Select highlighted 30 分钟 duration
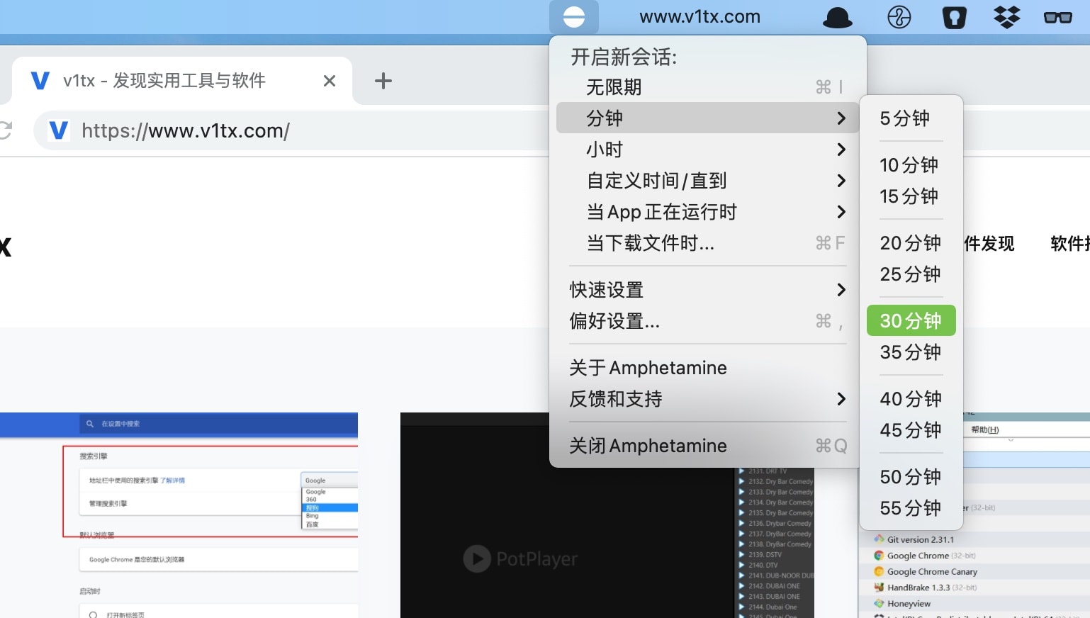Viewport: 1090px width, 618px height. 911,320
